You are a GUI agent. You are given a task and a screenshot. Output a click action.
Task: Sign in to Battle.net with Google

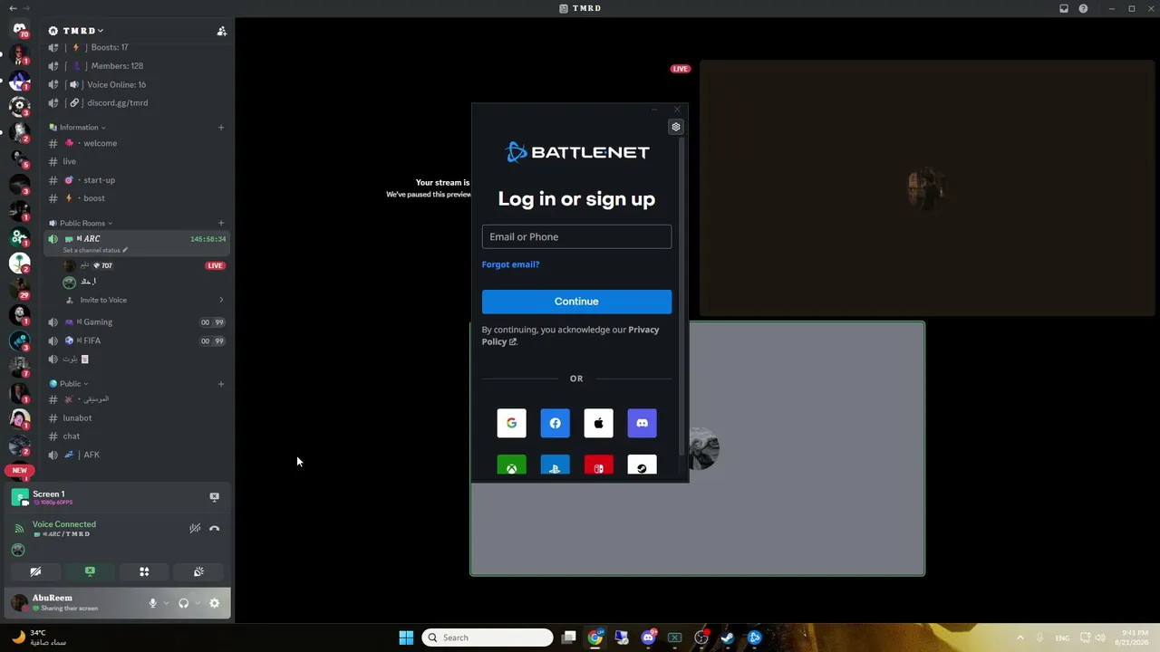click(x=511, y=423)
